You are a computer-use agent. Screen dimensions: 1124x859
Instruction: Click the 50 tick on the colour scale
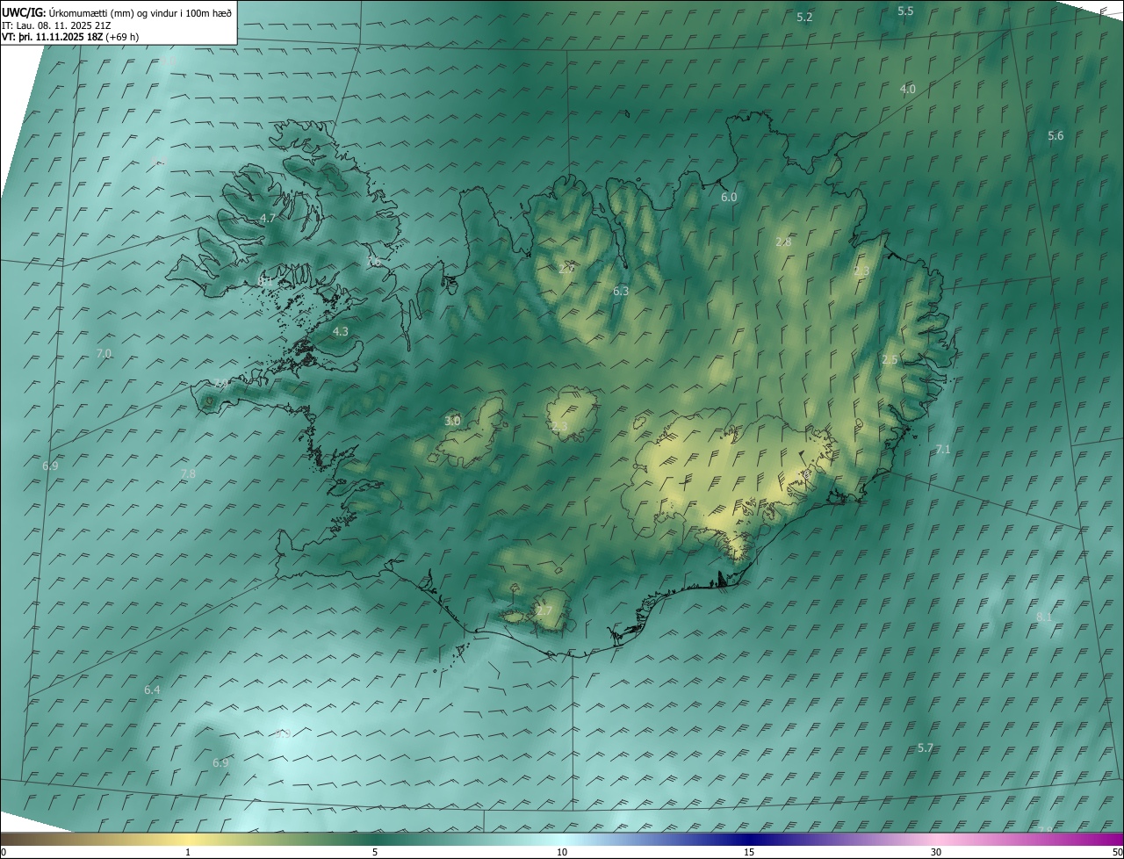1116,852
